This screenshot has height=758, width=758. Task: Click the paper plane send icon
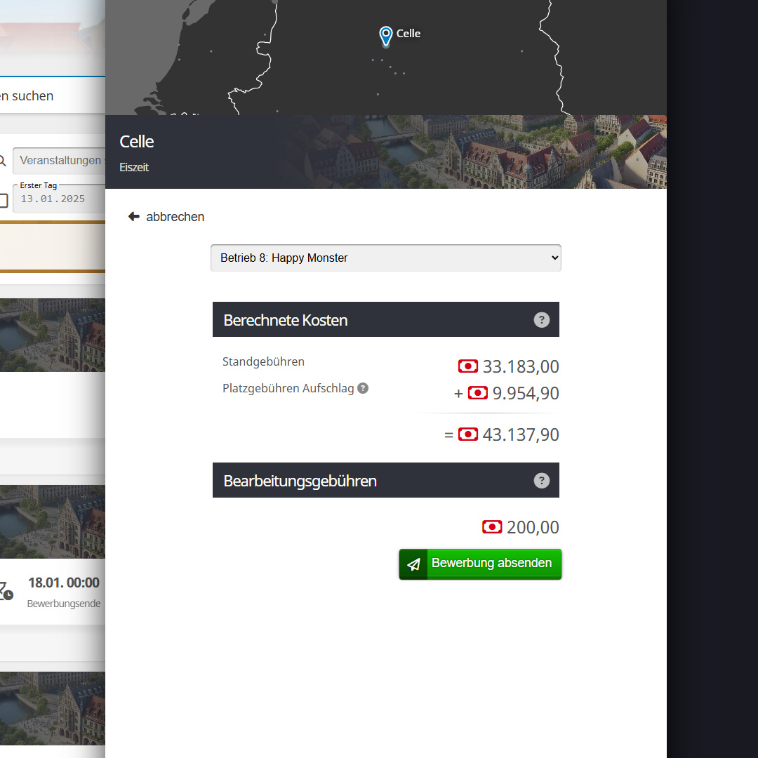[x=413, y=564]
